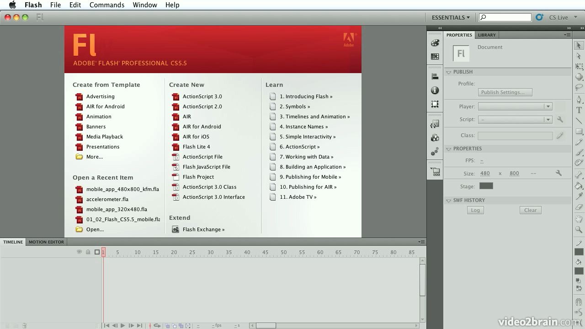Select the Subselection tool

tap(579, 56)
